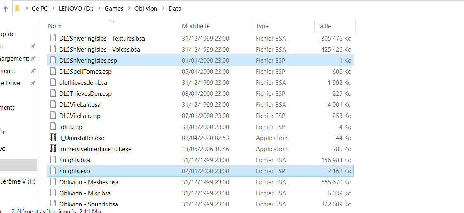The width and height of the screenshot is (464, 213).
Task: Click file icon of DLCShiveringIsles.esp
Action: pyautogui.click(x=53, y=61)
